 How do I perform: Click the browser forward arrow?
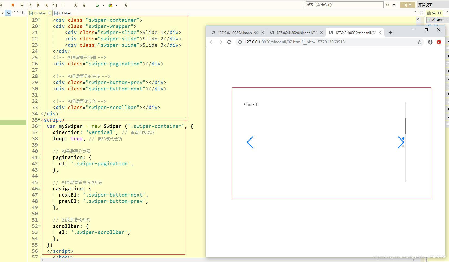click(x=221, y=42)
